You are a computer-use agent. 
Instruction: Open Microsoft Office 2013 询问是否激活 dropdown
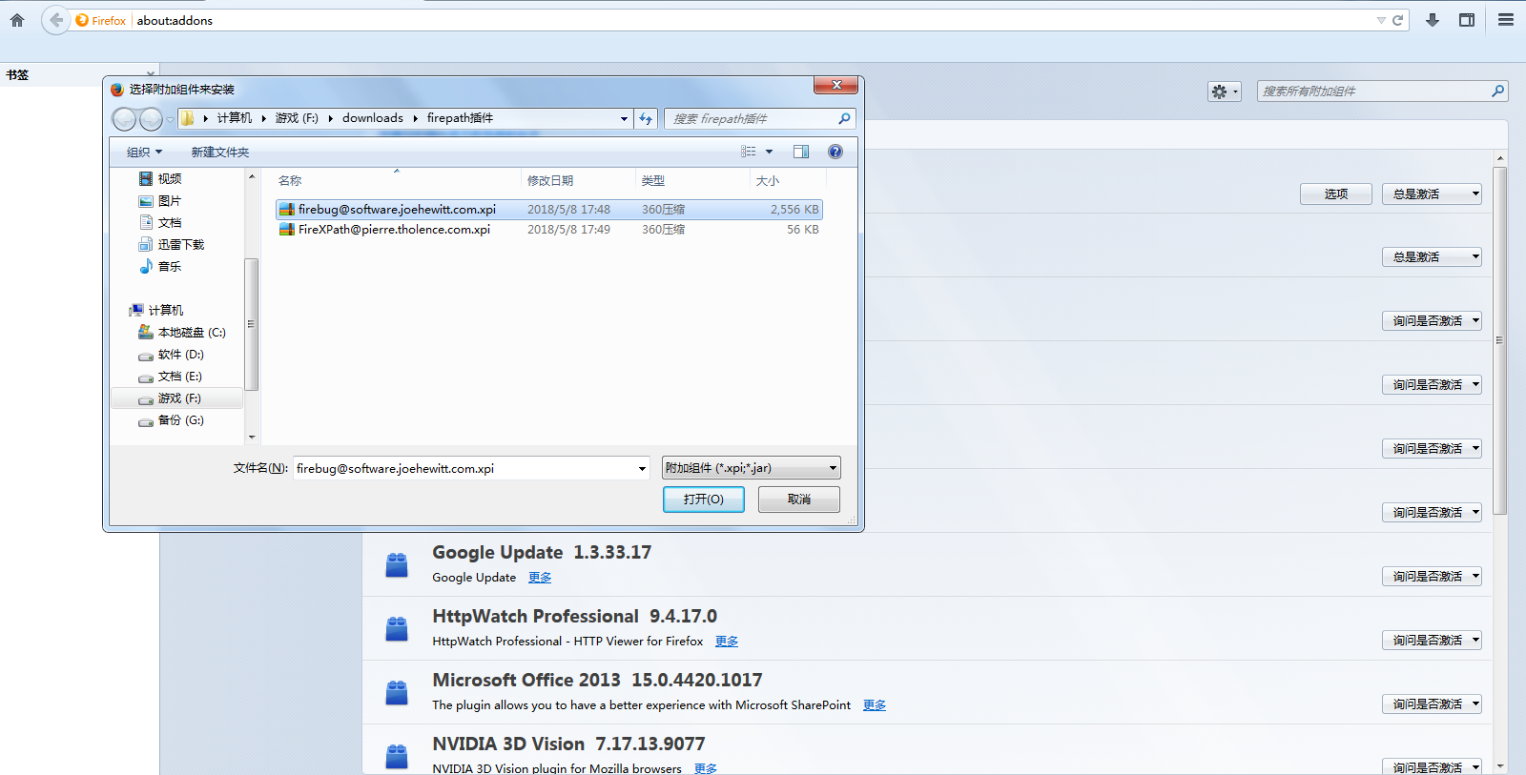point(1432,704)
